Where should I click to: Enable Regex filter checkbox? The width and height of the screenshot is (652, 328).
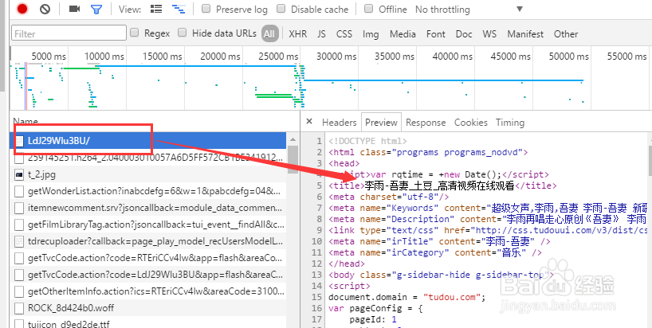pyautogui.click(x=135, y=33)
